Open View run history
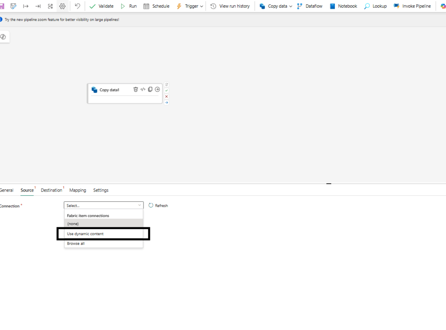Screen dimensions: 446x330 click(230, 6)
